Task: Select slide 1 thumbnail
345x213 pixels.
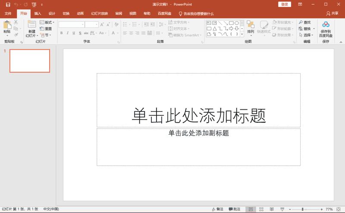Action: [30, 61]
